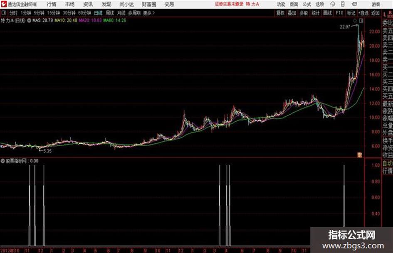Click the 复权 toolbar button
The width and height of the screenshot is (393, 253).
tap(280, 13)
